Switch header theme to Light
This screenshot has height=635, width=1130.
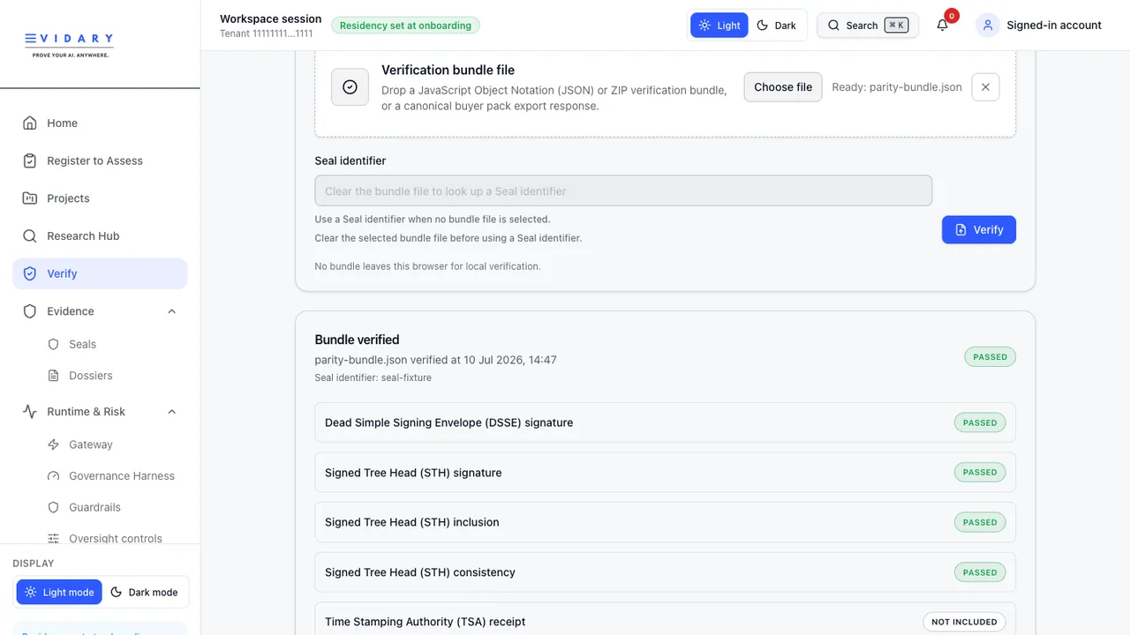719,26
